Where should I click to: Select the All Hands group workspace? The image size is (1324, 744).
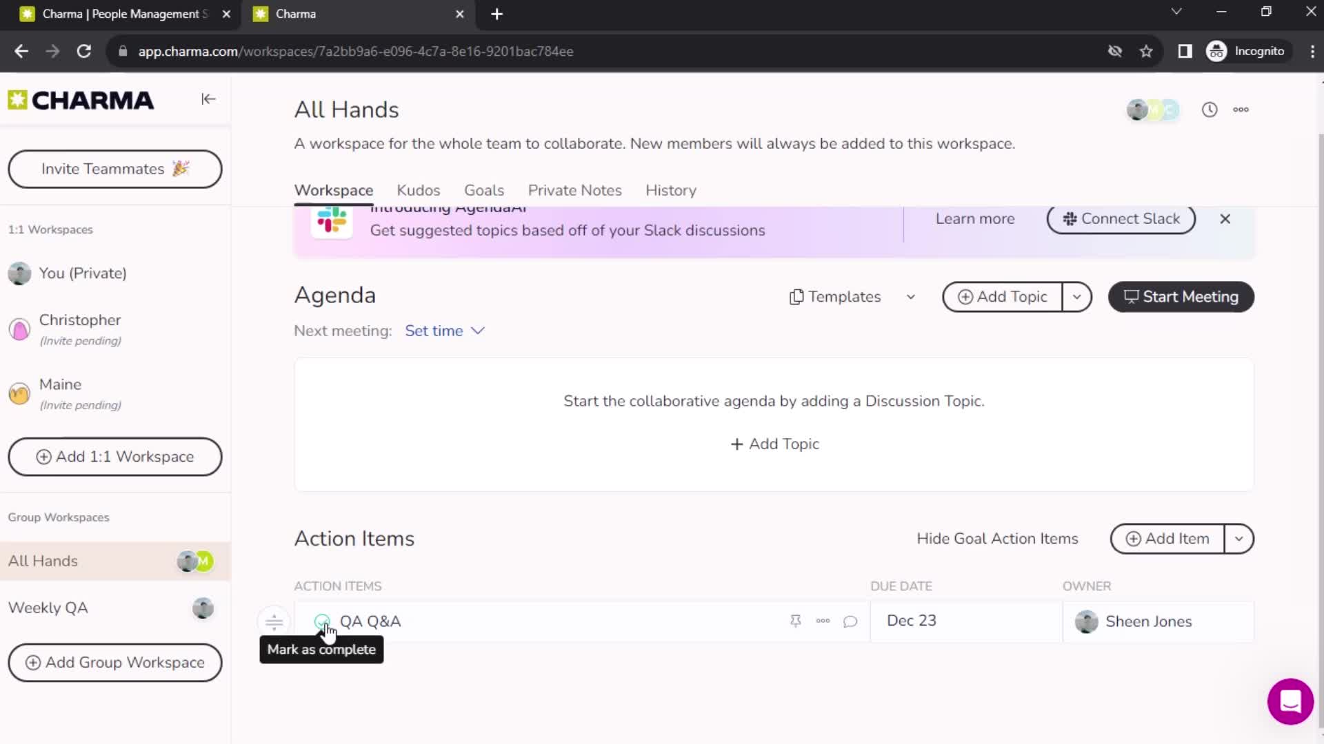[x=115, y=561]
